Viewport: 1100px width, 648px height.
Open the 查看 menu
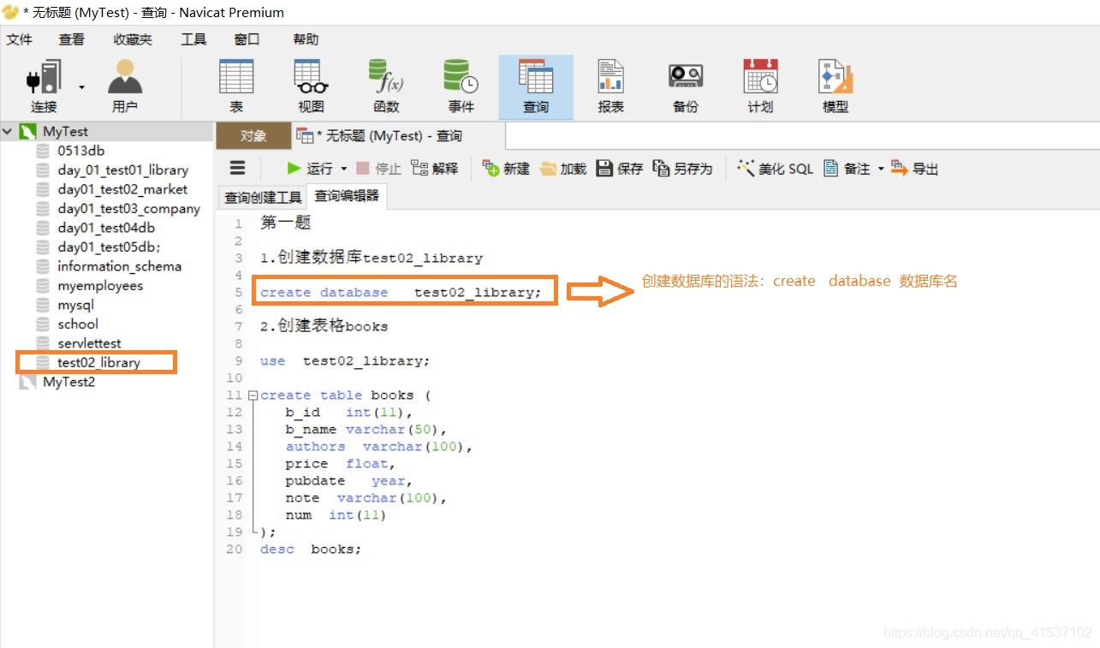click(x=72, y=39)
